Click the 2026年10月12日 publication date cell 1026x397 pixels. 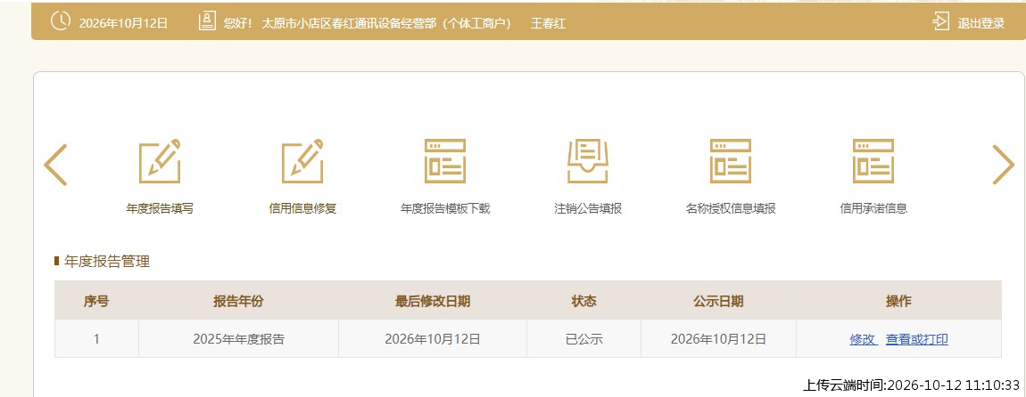(x=718, y=339)
